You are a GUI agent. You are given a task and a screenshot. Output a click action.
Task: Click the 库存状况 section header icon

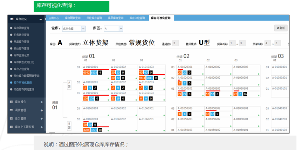(12, 19)
